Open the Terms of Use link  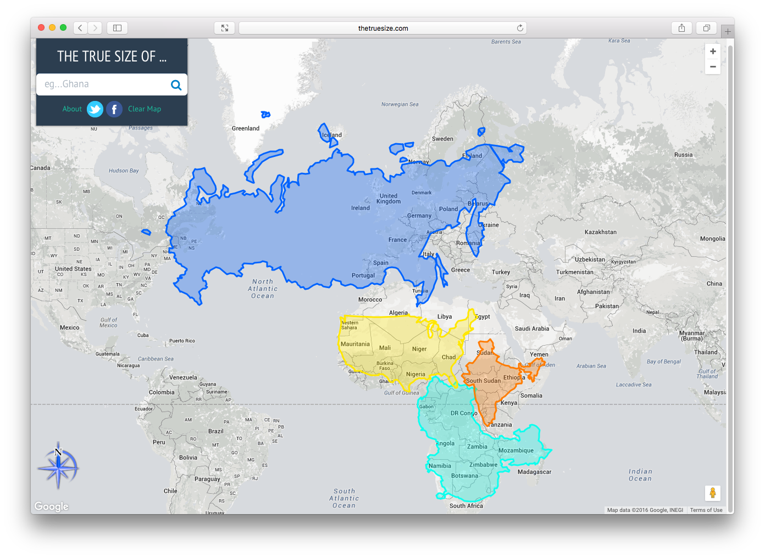(706, 510)
